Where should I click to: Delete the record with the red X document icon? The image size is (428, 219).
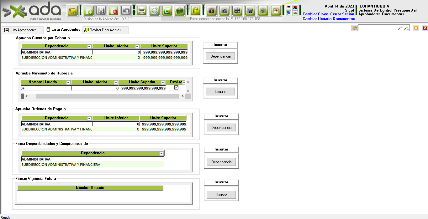pos(114,11)
